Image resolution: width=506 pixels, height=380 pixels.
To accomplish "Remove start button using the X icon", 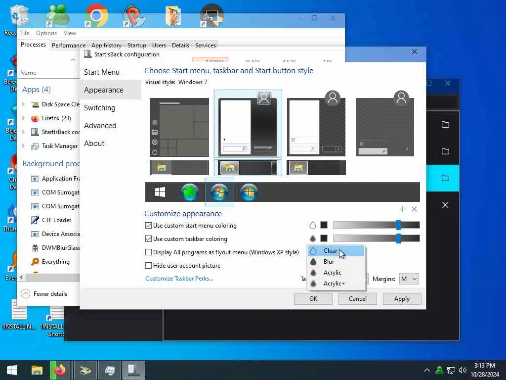I will (x=415, y=209).
